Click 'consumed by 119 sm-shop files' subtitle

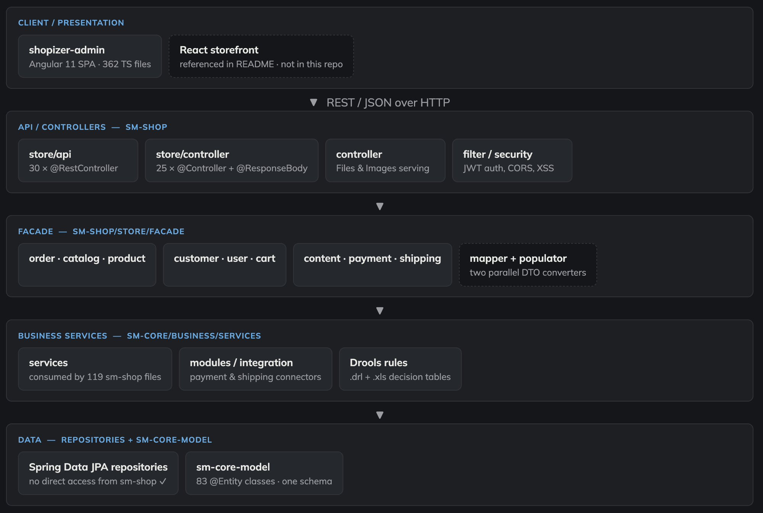[95, 377]
